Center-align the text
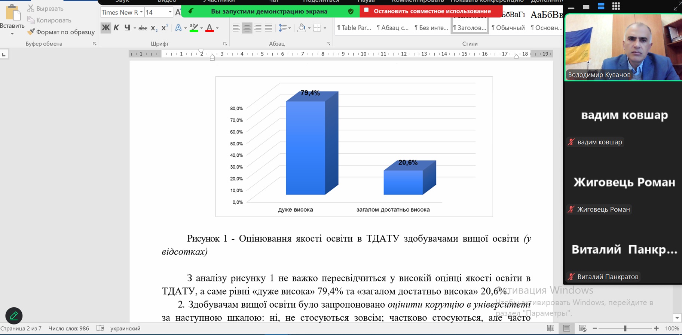This screenshot has height=335, width=682. [247, 28]
